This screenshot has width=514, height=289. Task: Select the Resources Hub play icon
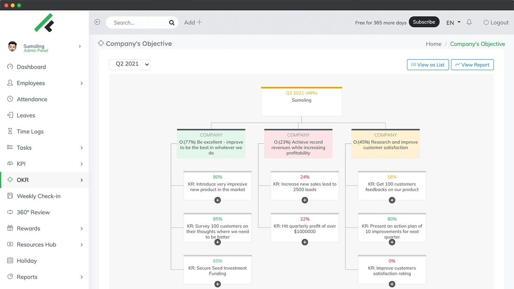(10, 244)
